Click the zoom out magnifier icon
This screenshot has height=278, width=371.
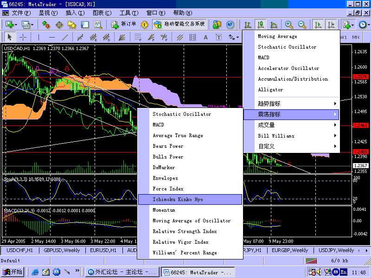(x=302, y=25)
